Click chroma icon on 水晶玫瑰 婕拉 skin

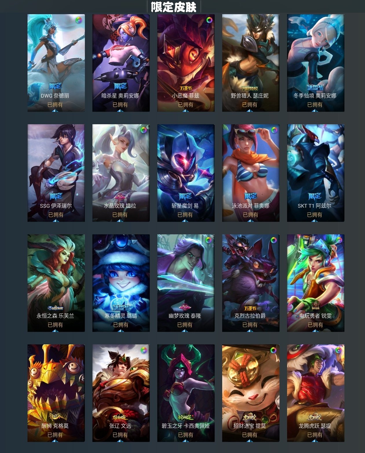click(143, 130)
